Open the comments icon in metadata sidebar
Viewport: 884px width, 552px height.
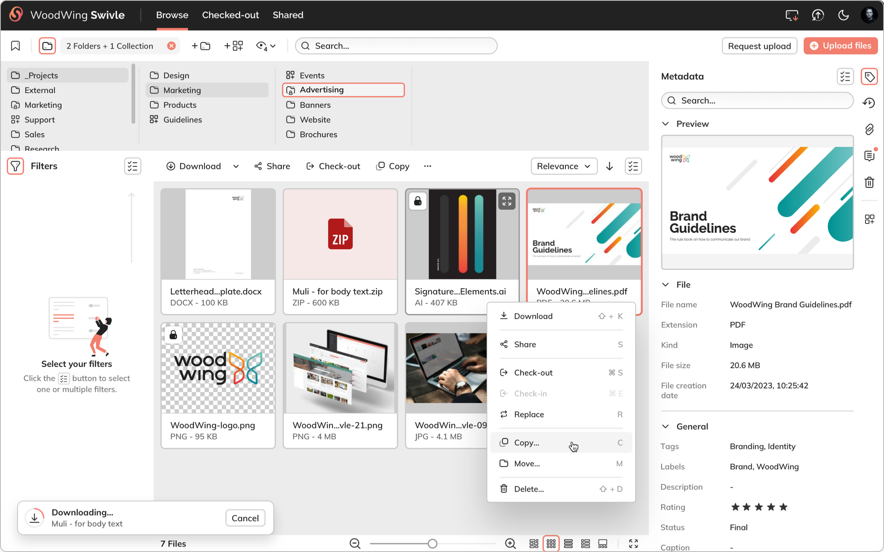(x=869, y=156)
